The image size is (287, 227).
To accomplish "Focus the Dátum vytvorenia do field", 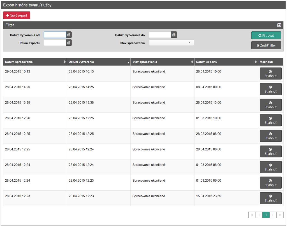I will 160,35.
